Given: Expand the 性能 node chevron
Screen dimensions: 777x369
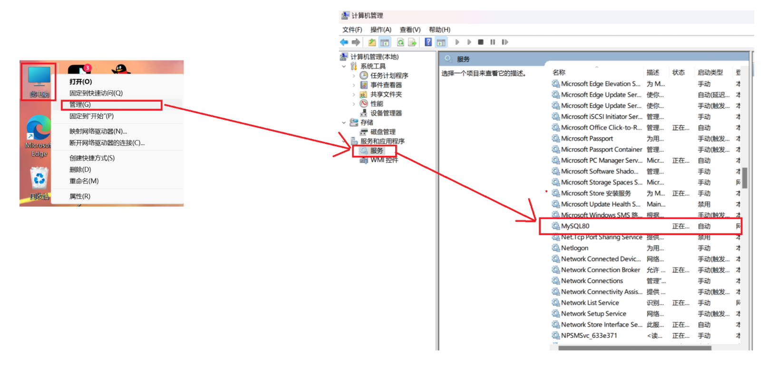Looking at the screenshot, I should coord(353,104).
